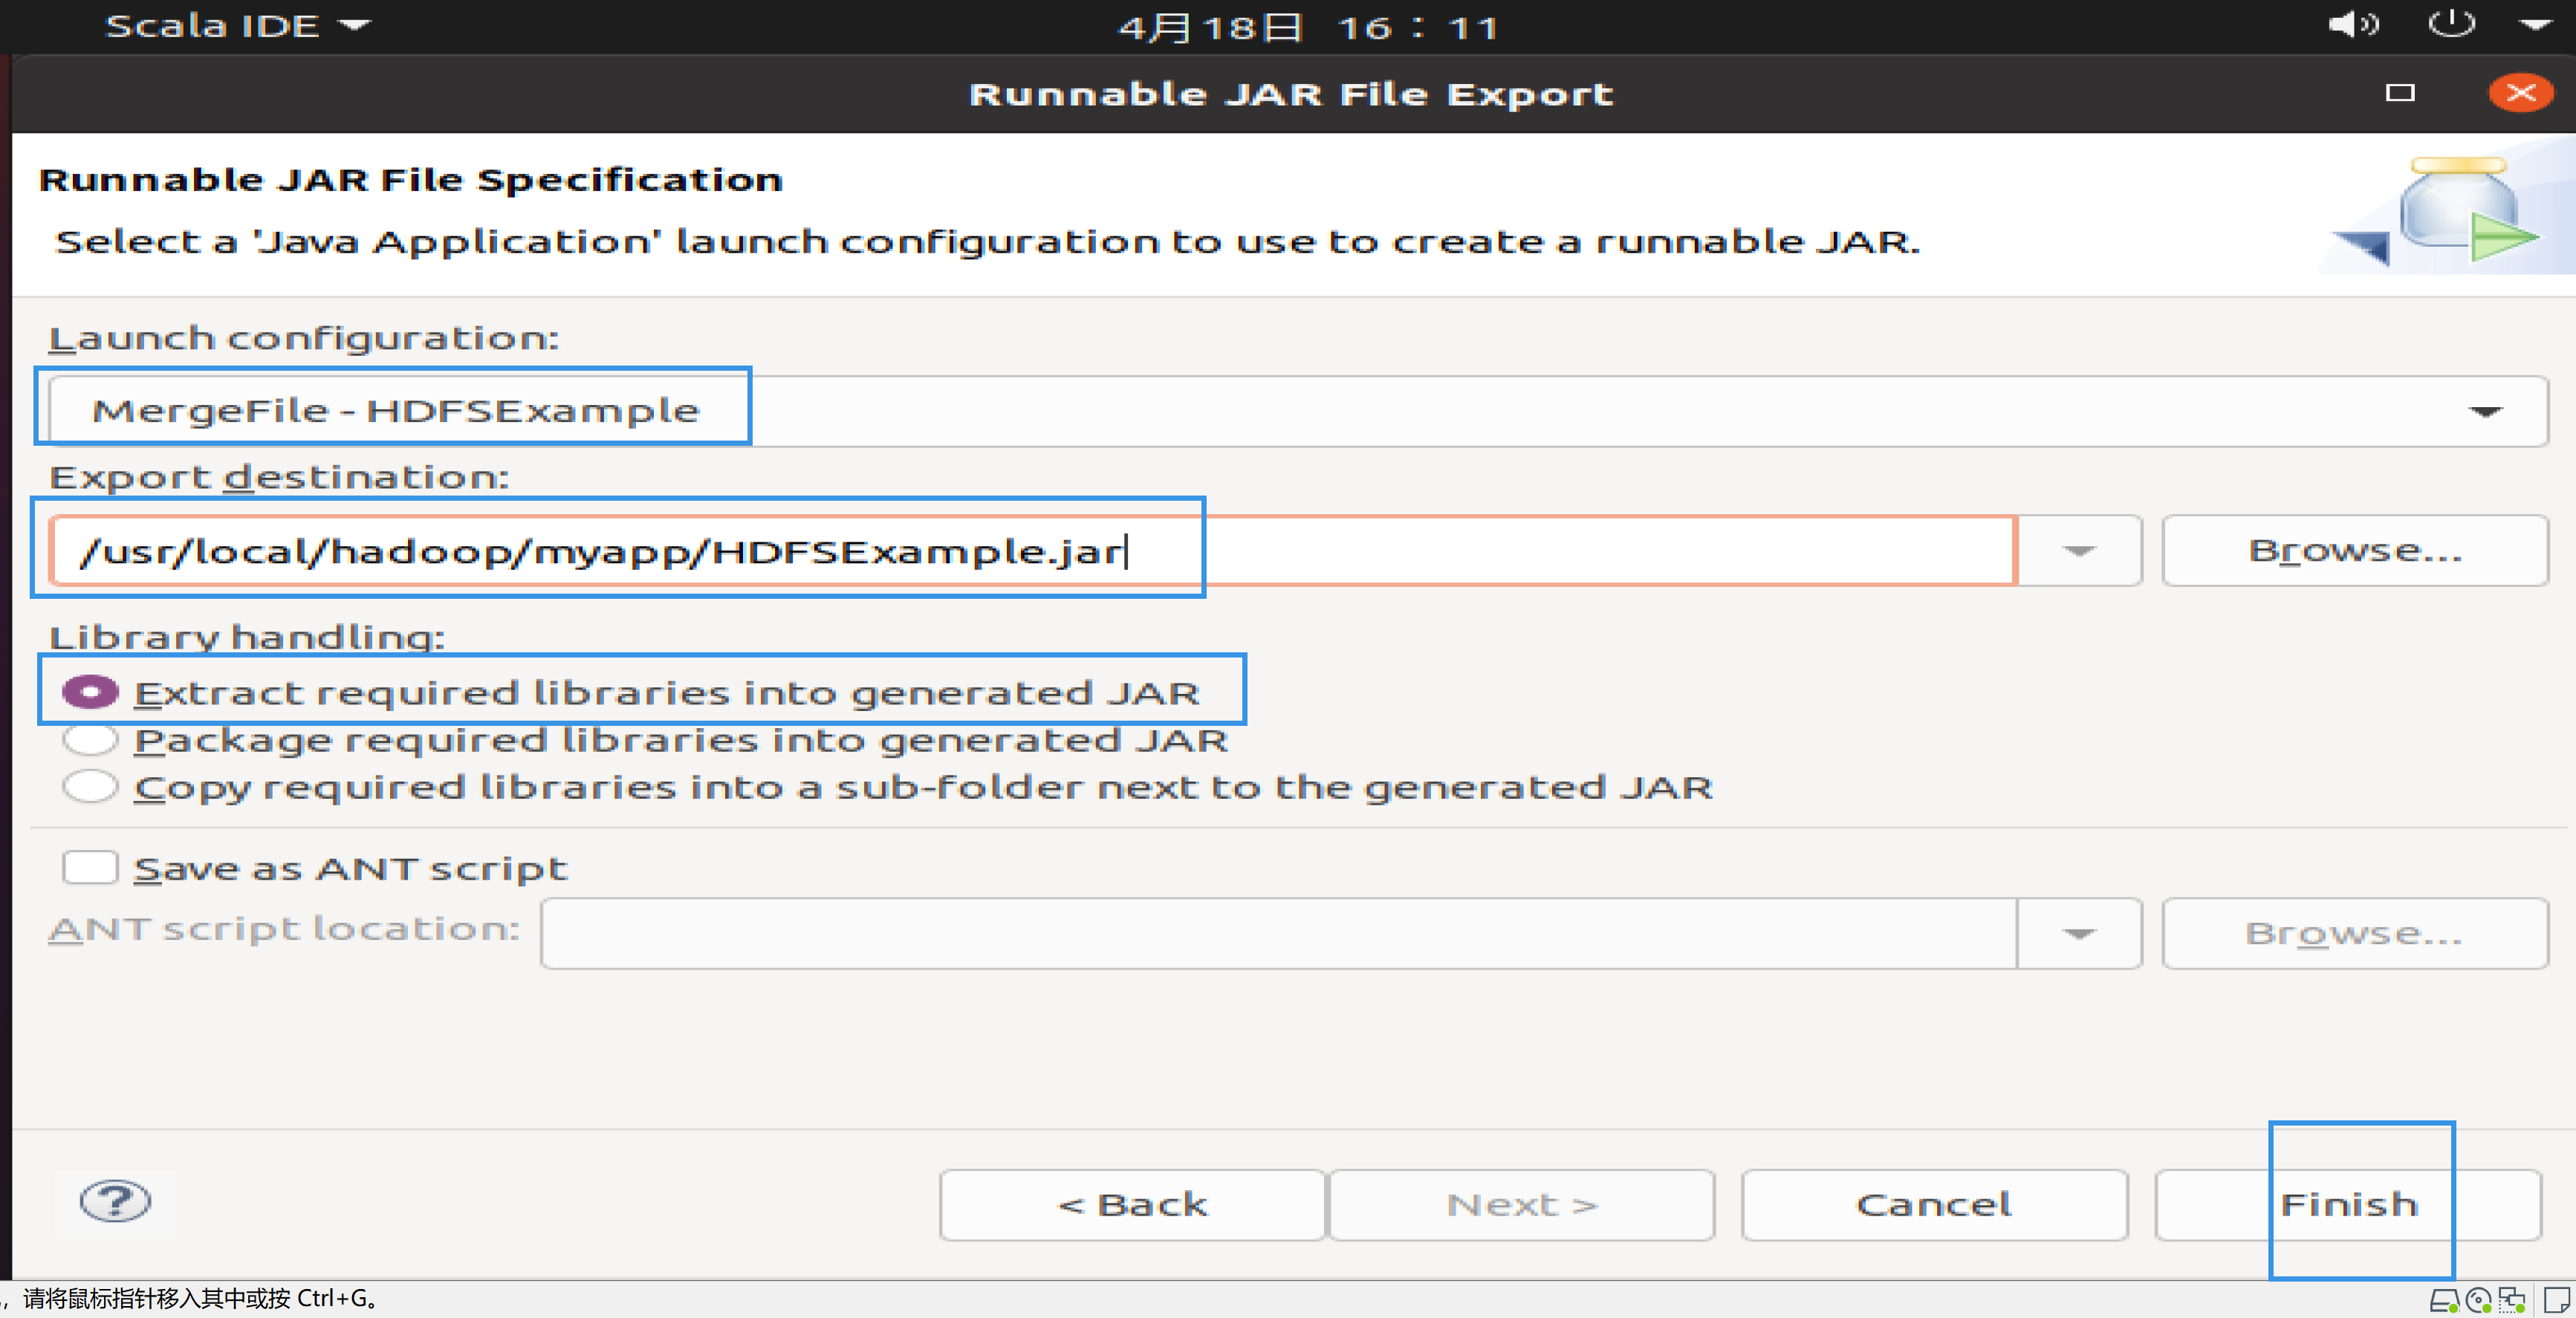Select Copy required libraries into sub-folder option
The image size is (2576, 1318).
point(92,787)
